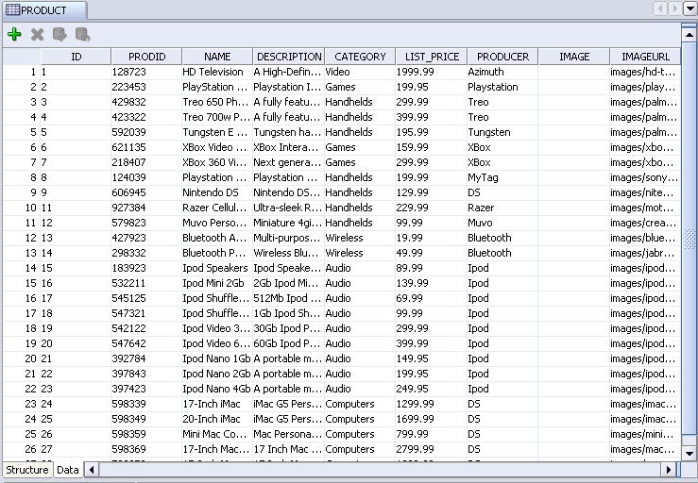Click the vertical scrollbar down arrow
The image size is (698, 483).
coord(689,454)
